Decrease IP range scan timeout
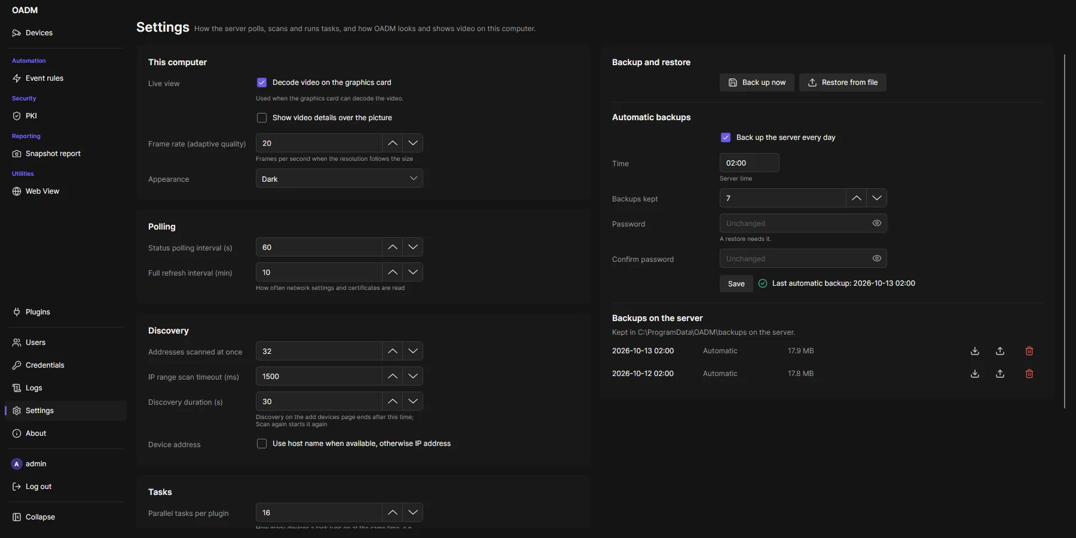1076x538 pixels. click(413, 376)
